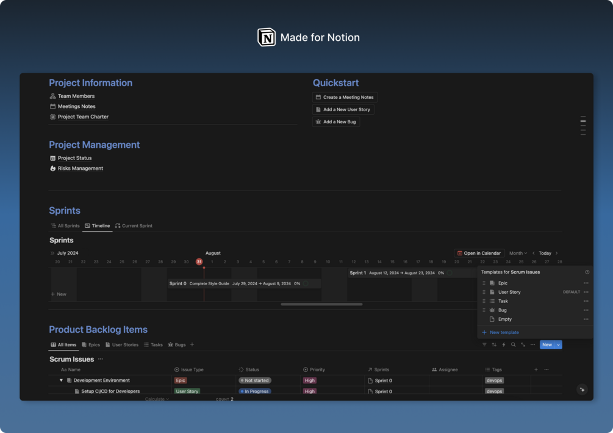Click the timeline horizontal scrollbar
This screenshot has width=613, height=433.
click(321, 304)
